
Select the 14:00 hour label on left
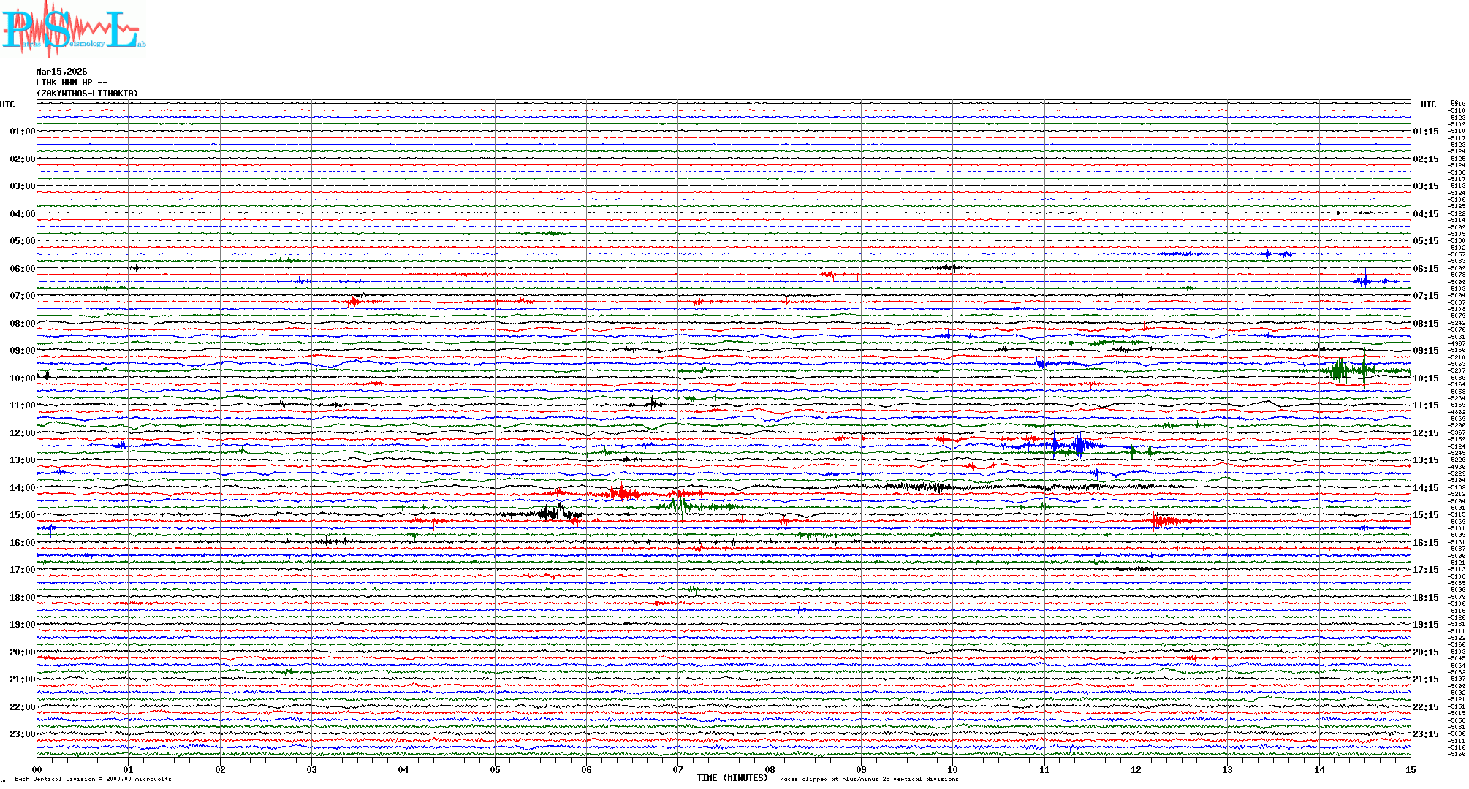tap(22, 488)
